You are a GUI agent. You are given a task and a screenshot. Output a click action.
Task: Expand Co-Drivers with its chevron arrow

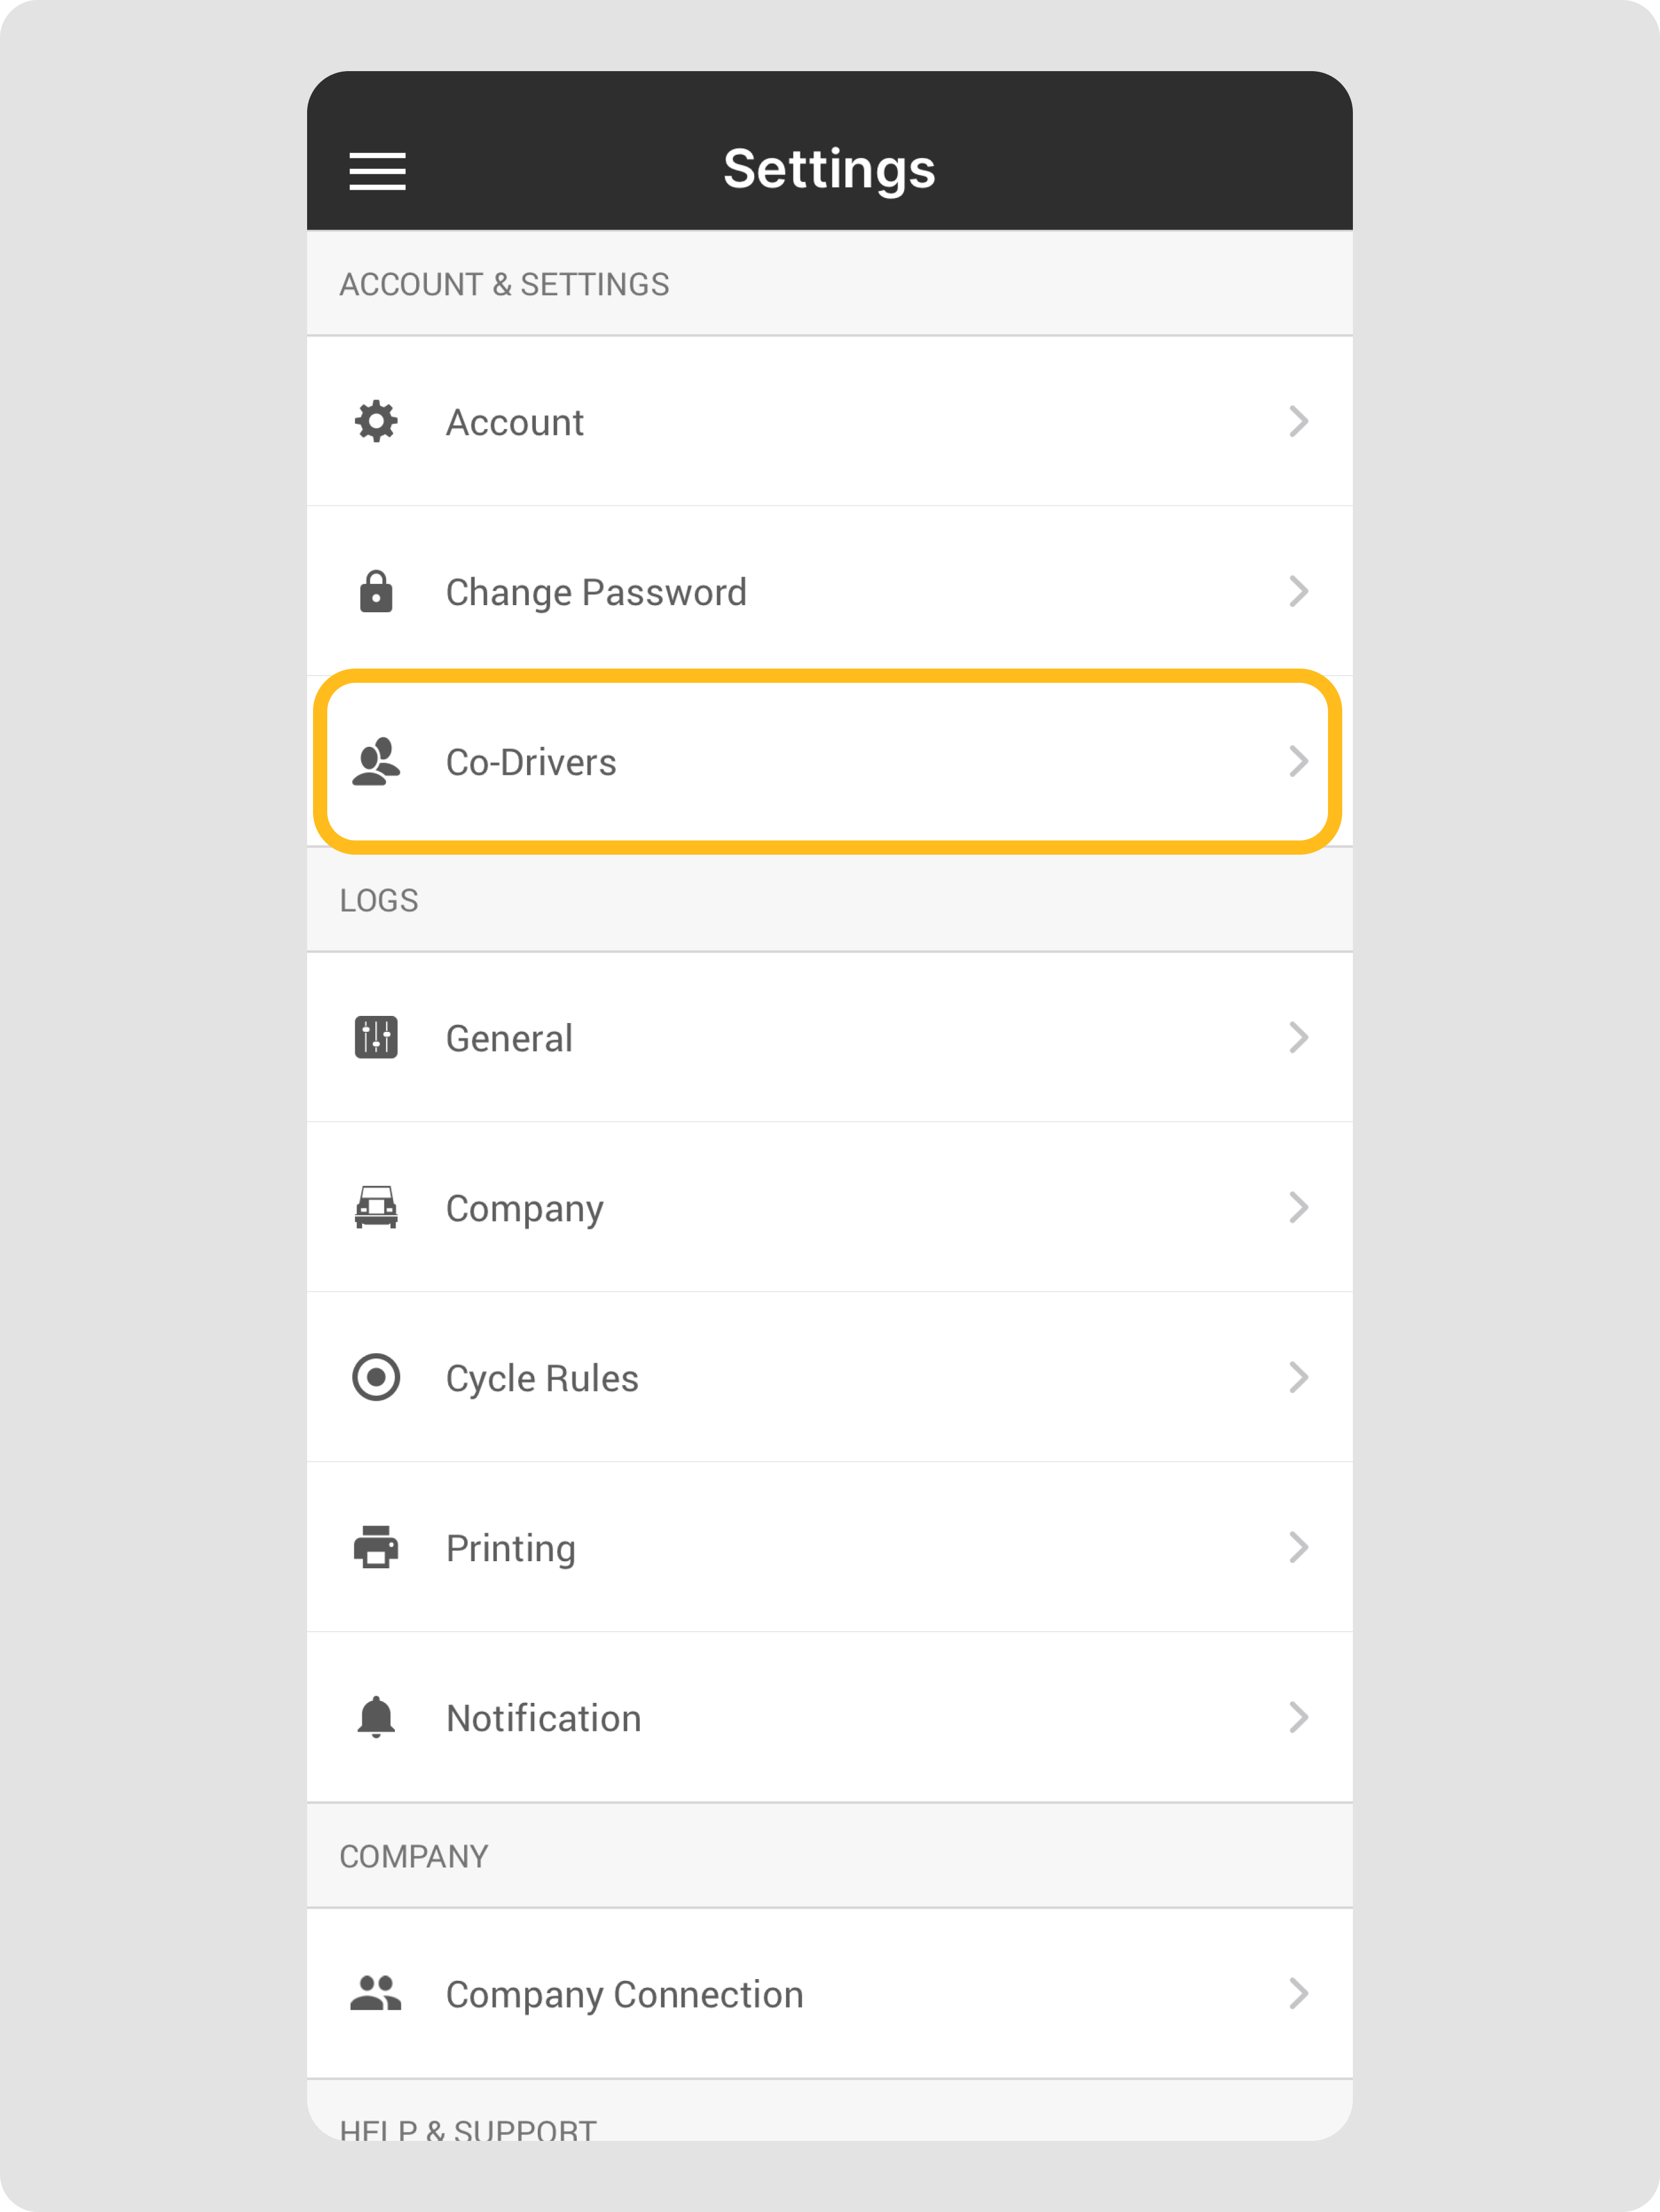(1298, 762)
